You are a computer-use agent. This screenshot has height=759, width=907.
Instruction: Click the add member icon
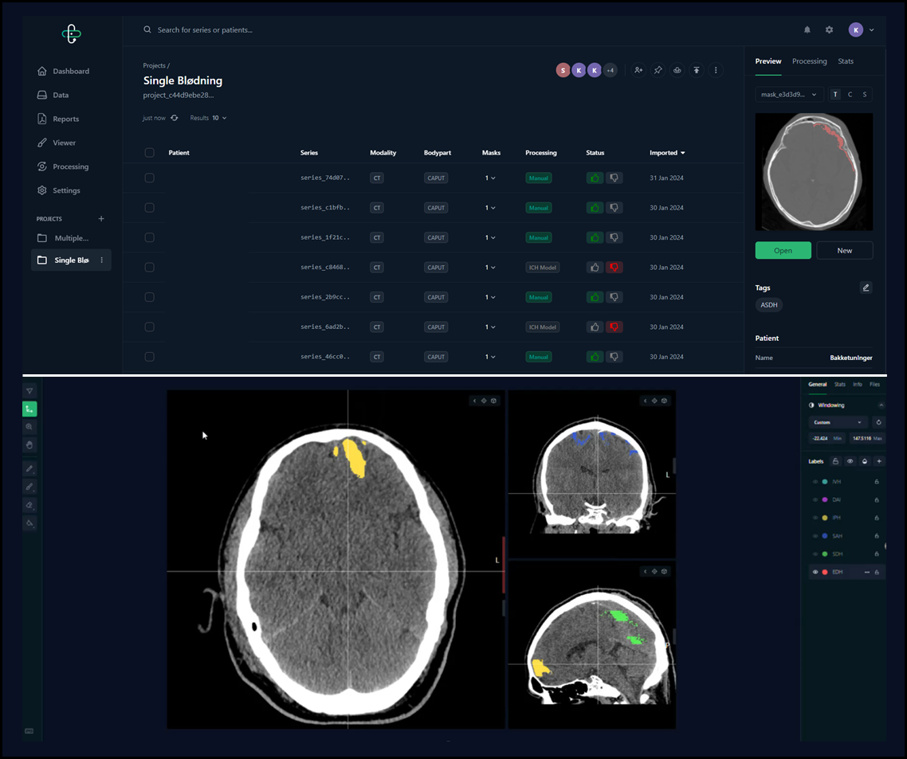[638, 70]
